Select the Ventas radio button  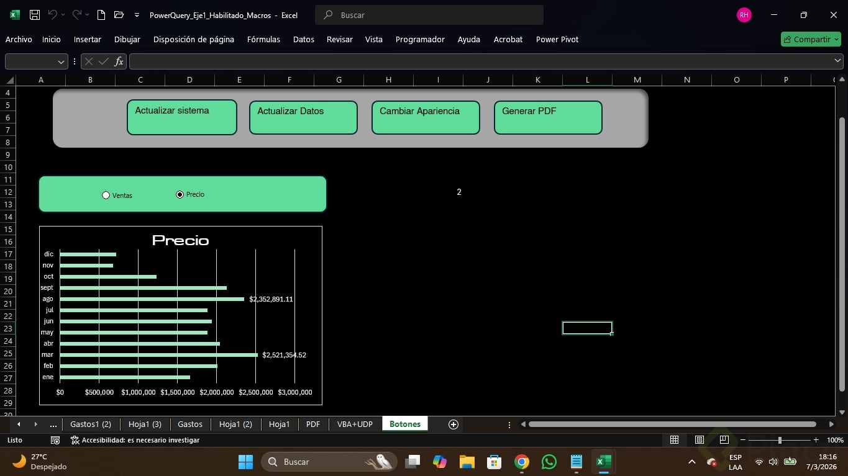tap(106, 195)
